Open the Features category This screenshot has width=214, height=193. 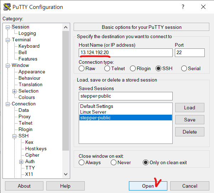(x=28, y=59)
